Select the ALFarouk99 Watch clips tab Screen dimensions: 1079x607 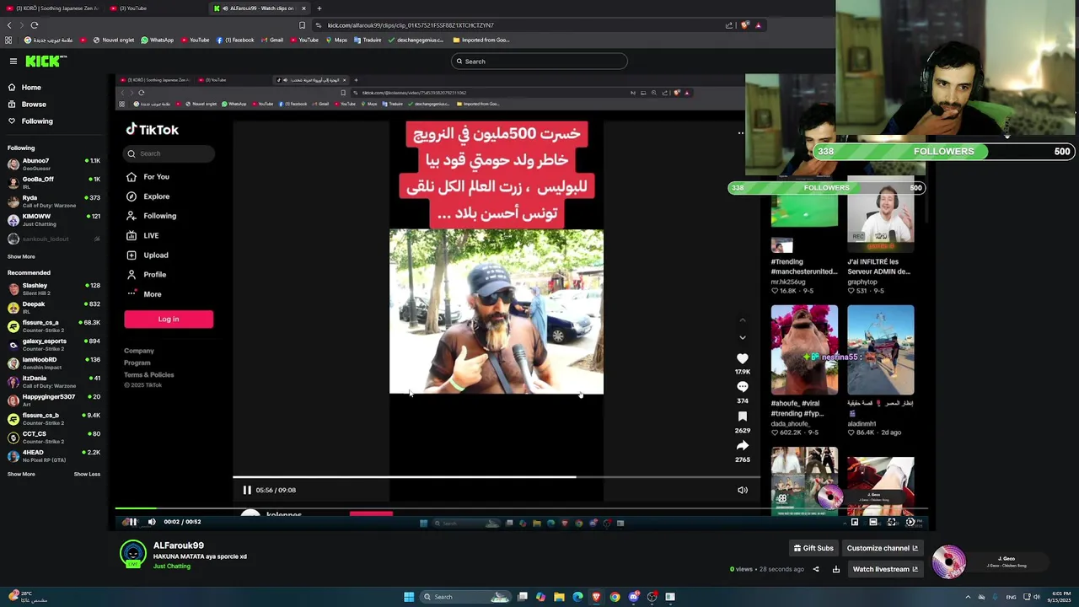click(x=260, y=8)
